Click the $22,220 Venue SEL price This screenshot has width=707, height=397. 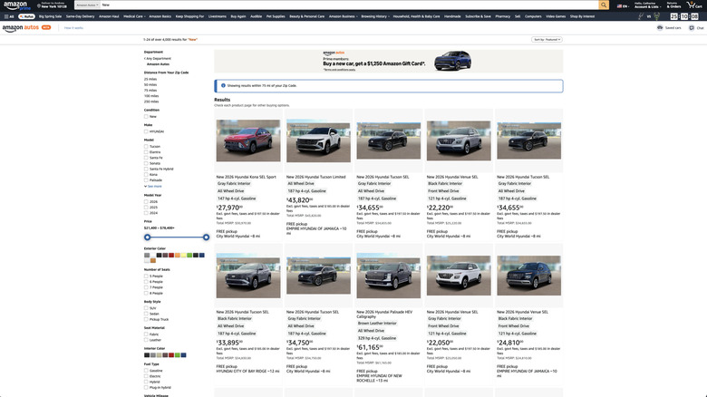tap(440, 208)
